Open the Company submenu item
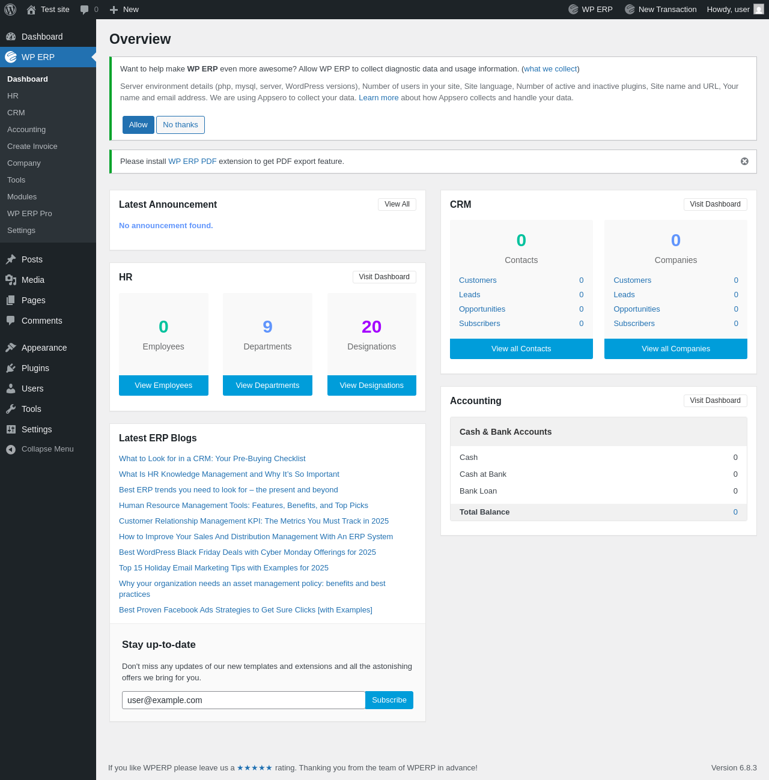This screenshot has height=780, width=769. (x=24, y=163)
